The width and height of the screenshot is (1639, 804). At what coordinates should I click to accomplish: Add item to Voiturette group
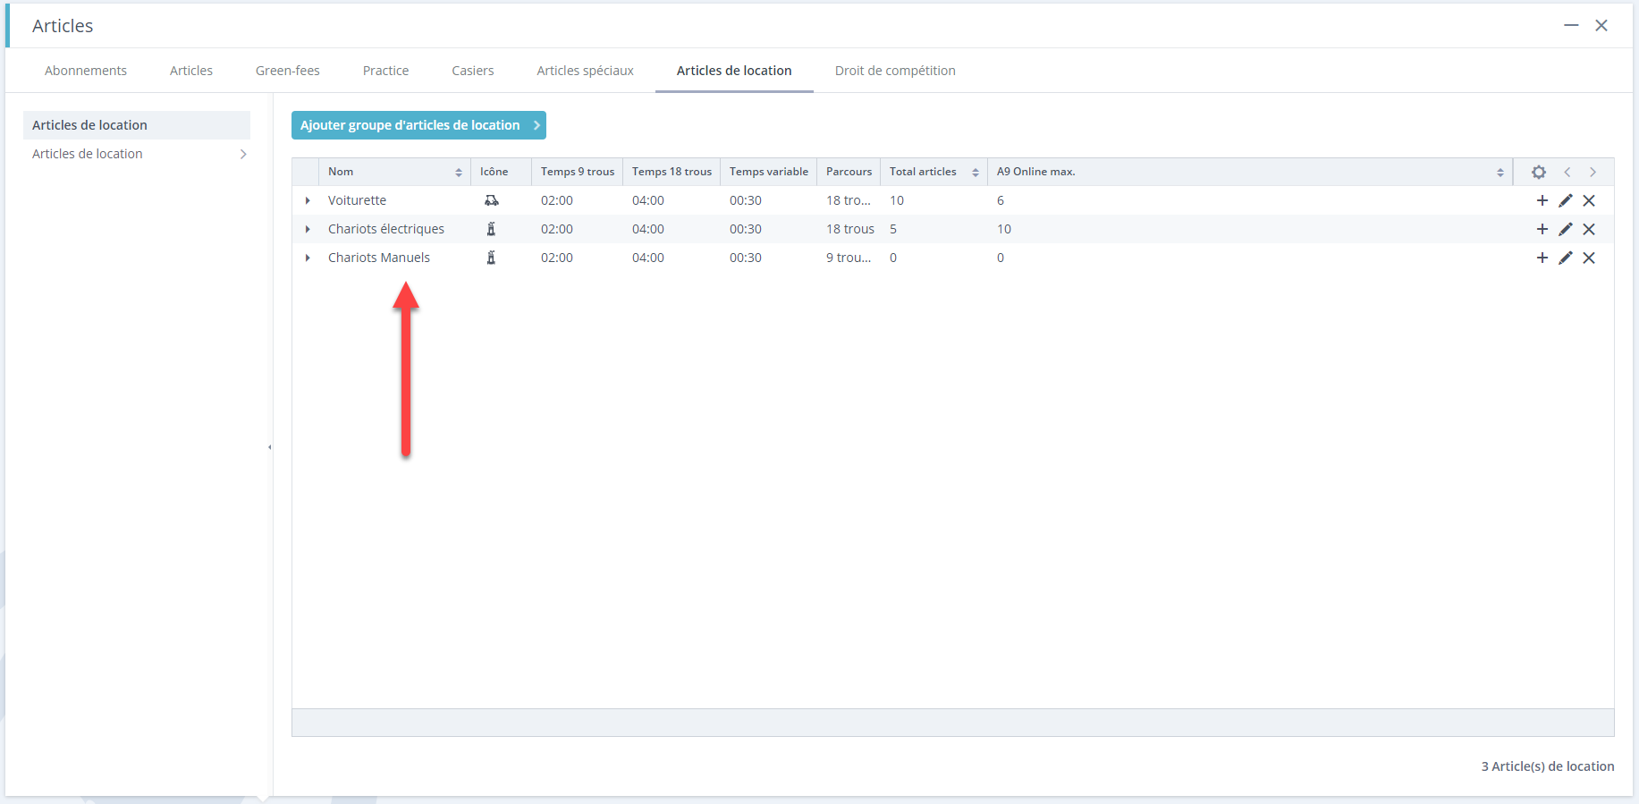[1542, 200]
